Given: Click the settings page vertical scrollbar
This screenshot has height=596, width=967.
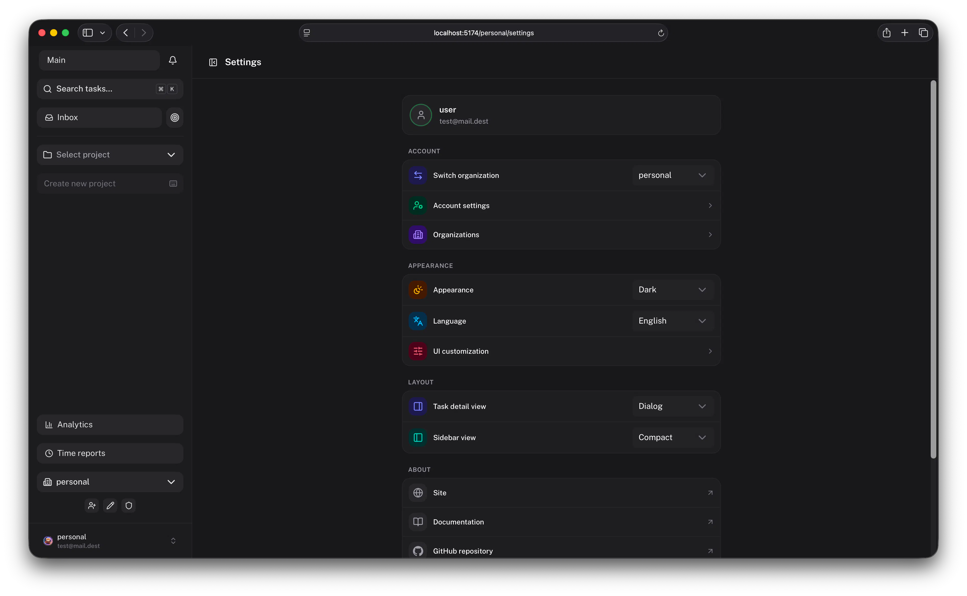Looking at the screenshot, I should [933, 270].
